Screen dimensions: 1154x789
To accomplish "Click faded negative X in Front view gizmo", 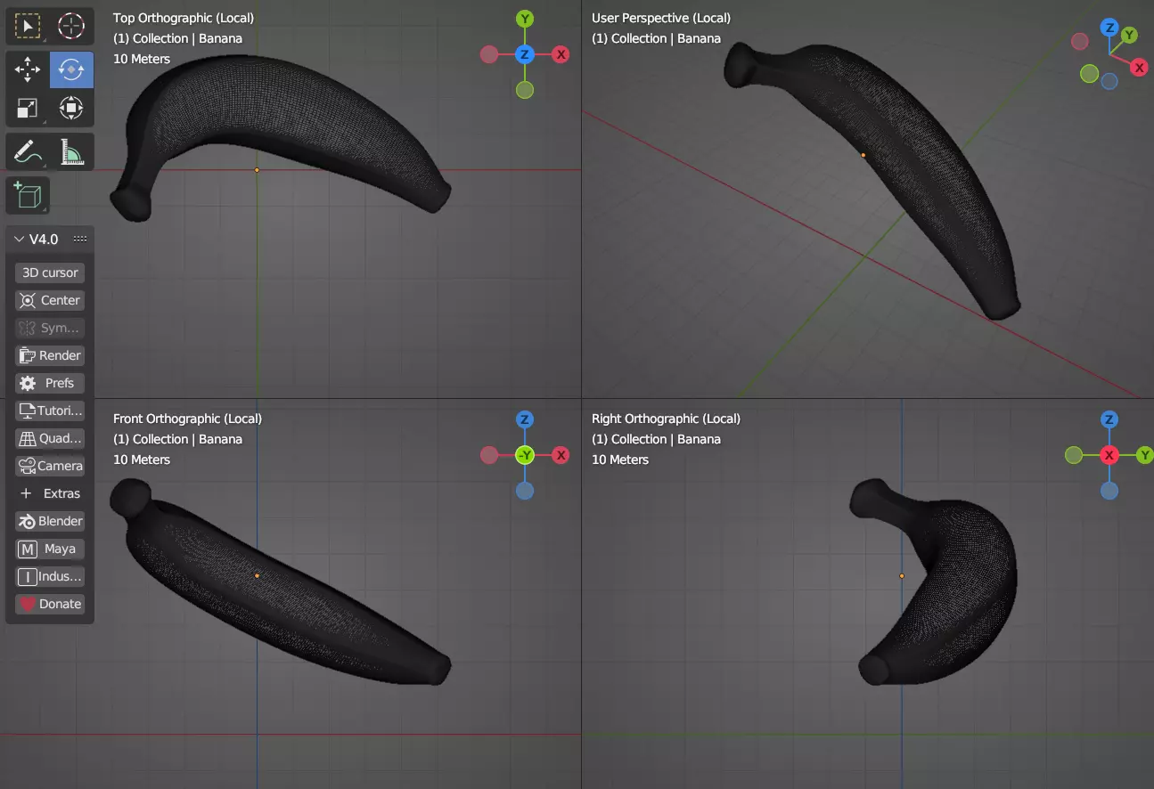I will 489,455.
